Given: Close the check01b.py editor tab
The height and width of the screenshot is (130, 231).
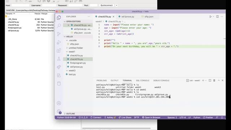Looking at the screenshot, I should pos(113,17).
